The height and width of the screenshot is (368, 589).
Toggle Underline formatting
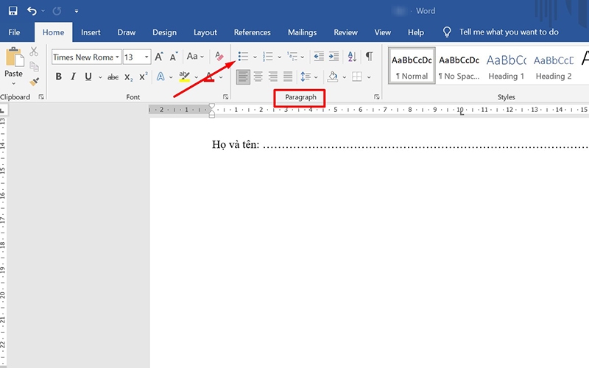pyautogui.click(x=88, y=77)
